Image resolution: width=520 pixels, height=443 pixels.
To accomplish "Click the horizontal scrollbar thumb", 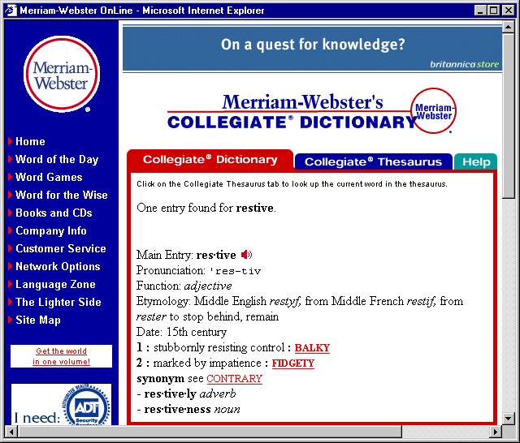I will point(210,432).
